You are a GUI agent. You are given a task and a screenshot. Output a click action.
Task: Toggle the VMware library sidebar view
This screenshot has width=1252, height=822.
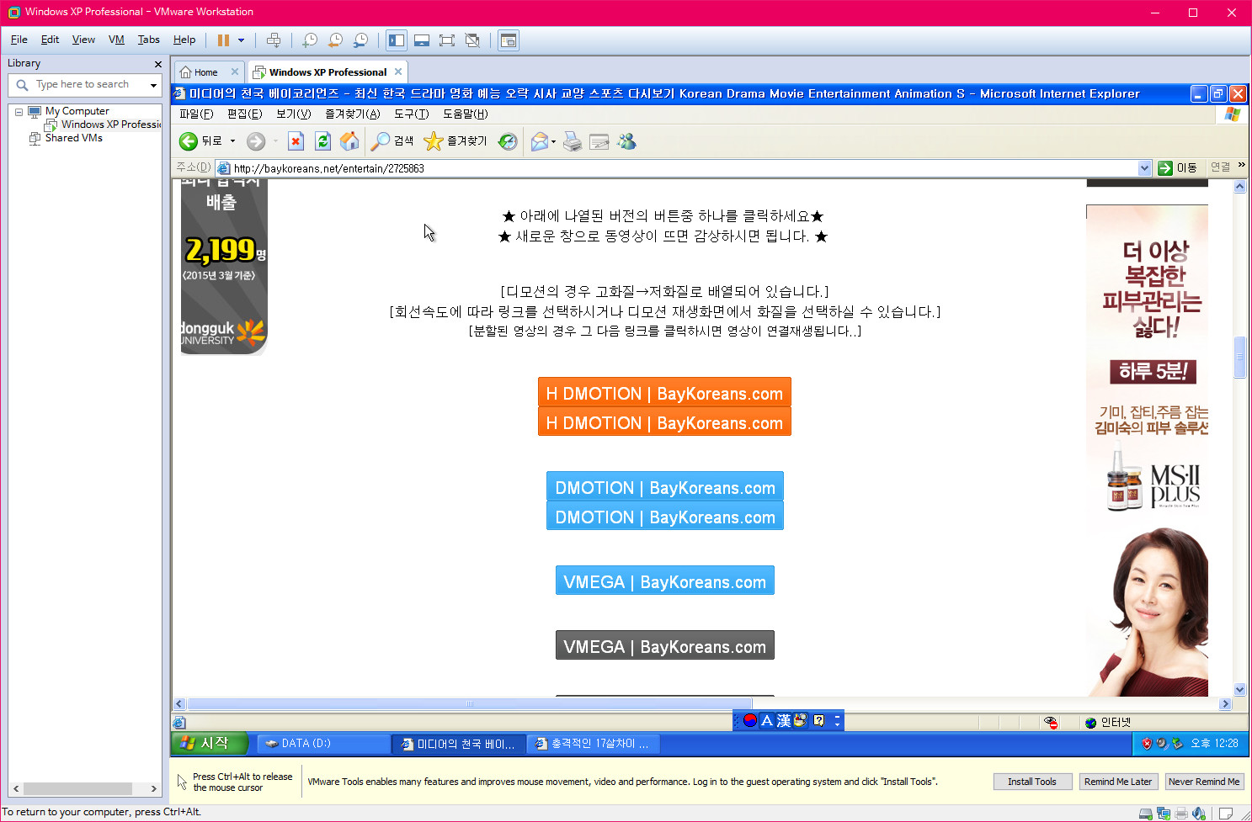click(x=397, y=40)
